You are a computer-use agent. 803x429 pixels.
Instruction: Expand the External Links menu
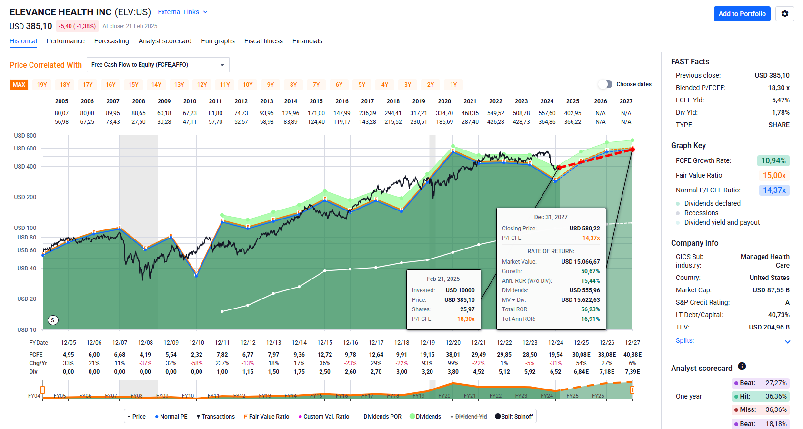coord(182,12)
